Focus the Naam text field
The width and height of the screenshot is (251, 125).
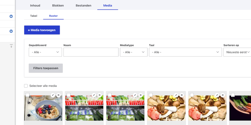tap(91, 52)
